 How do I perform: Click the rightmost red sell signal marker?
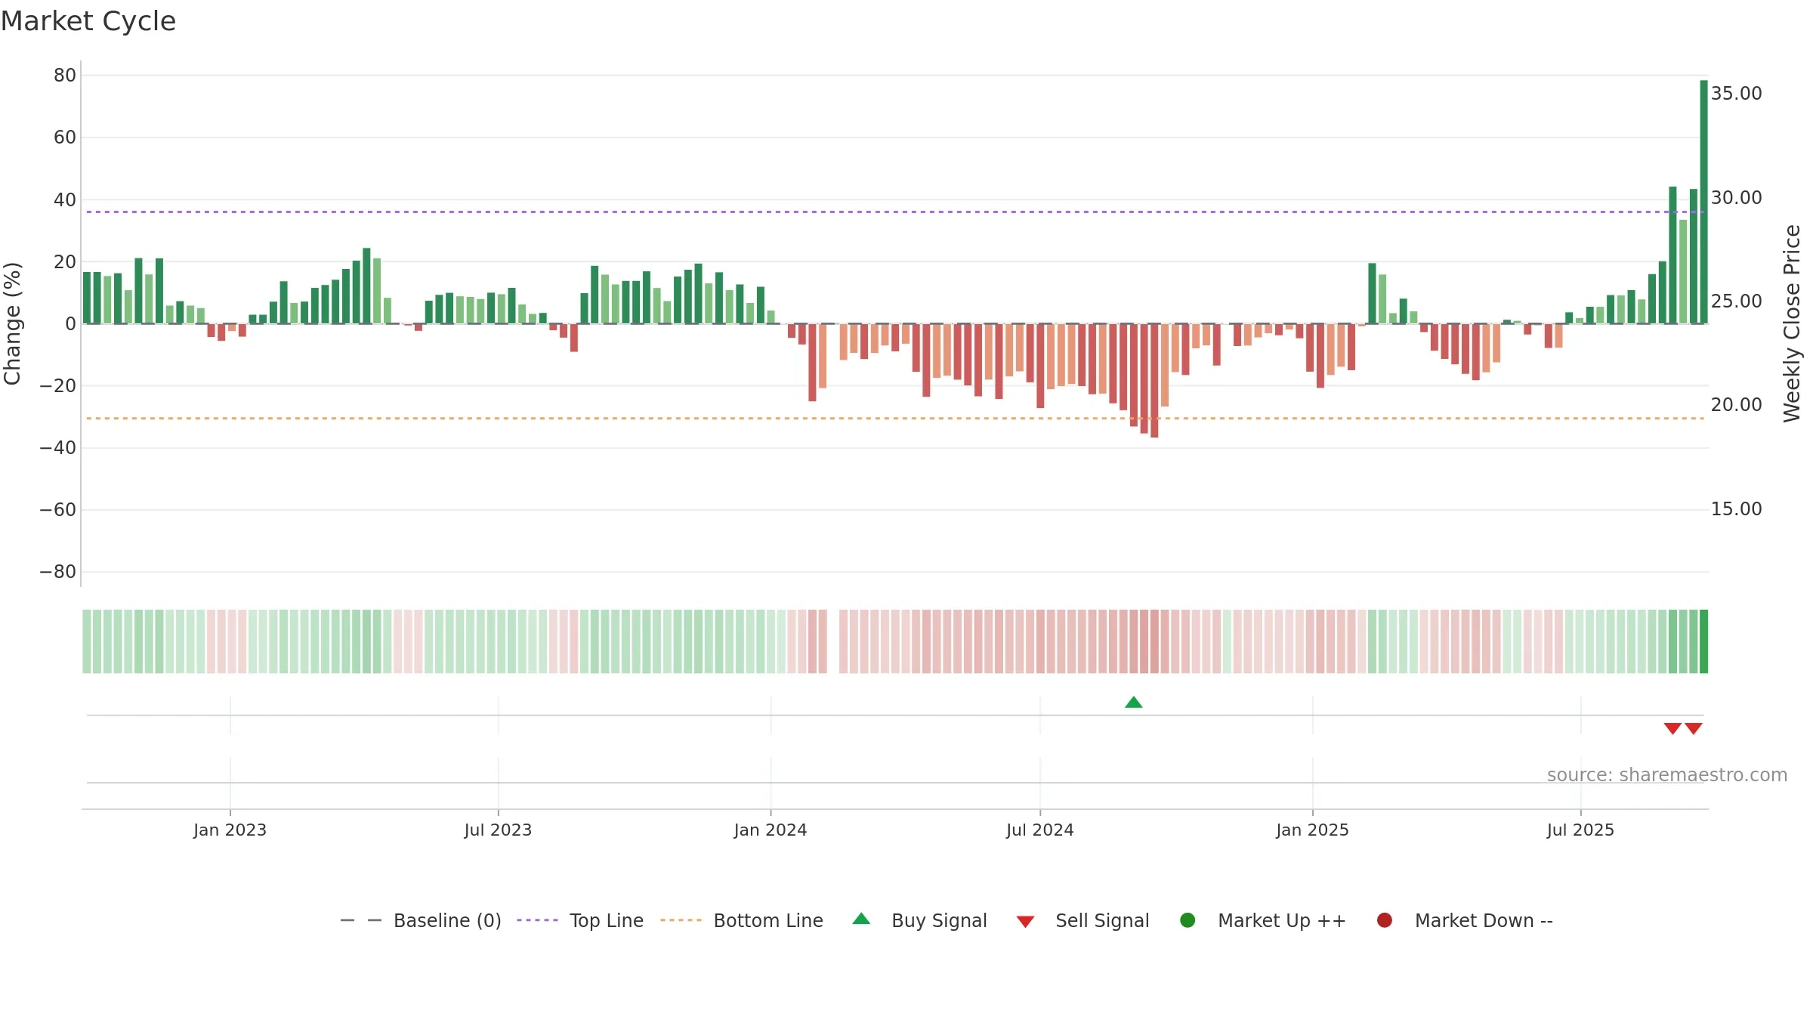click(1694, 728)
